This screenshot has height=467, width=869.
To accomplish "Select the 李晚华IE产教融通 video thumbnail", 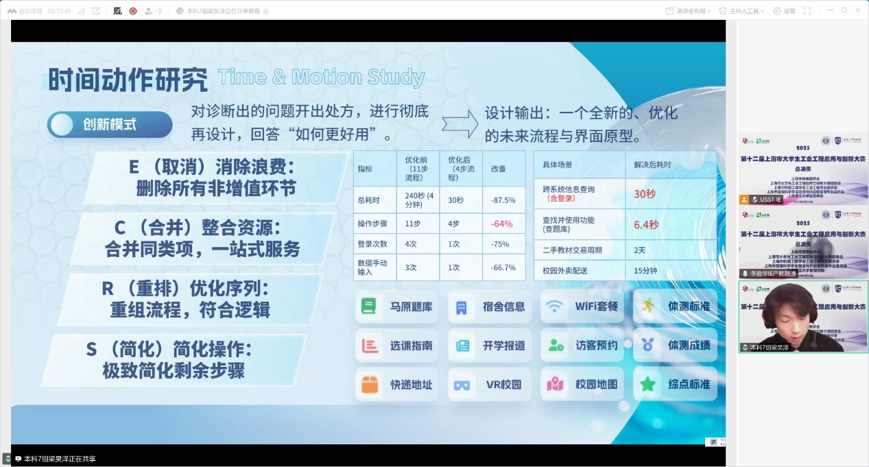I will point(802,242).
